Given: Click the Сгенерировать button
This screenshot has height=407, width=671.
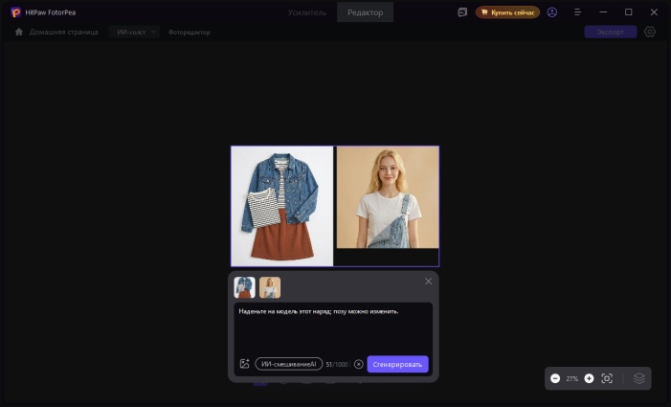Looking at the screenshot, I should pos(397,364).
